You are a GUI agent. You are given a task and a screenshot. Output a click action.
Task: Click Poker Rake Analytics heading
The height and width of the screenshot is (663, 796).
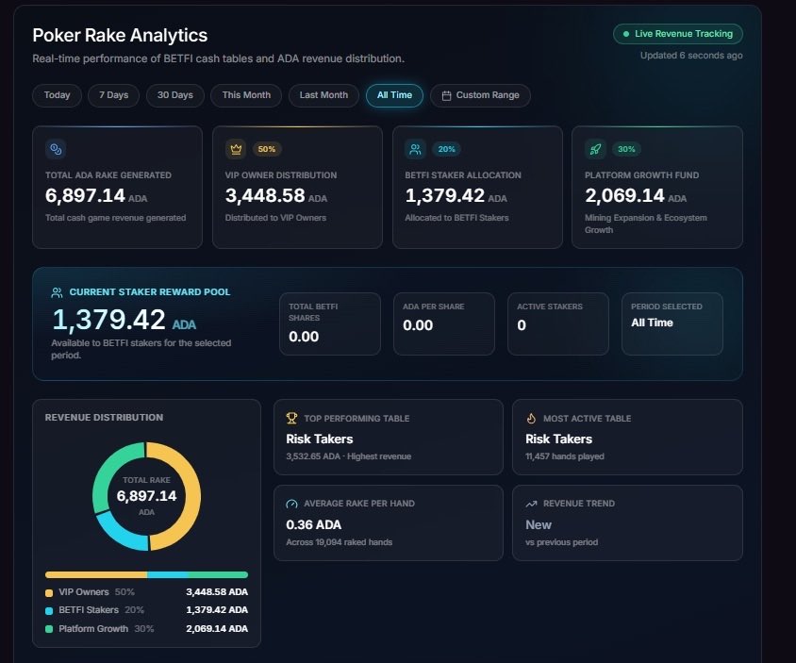[120, 36]
